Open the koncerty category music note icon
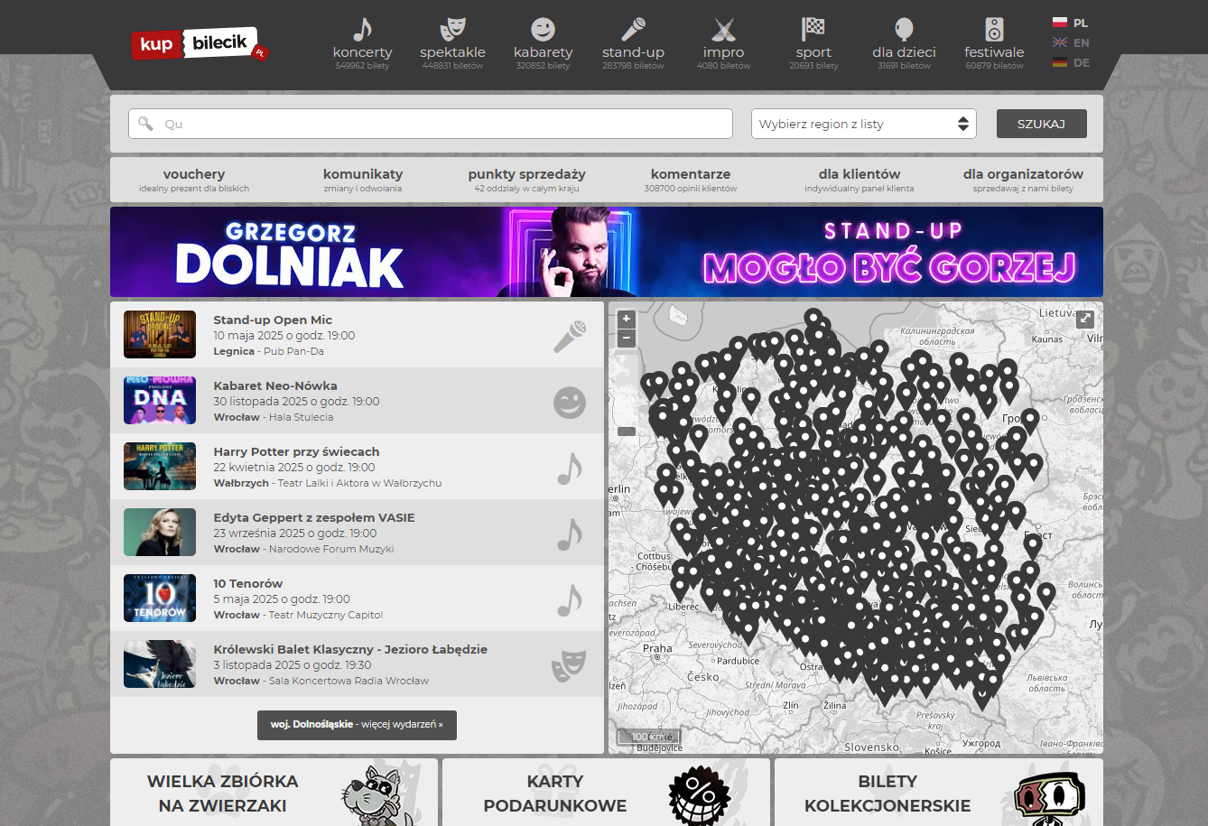The height and width of the screenshot is (826, 1208). tap(362, 29)
